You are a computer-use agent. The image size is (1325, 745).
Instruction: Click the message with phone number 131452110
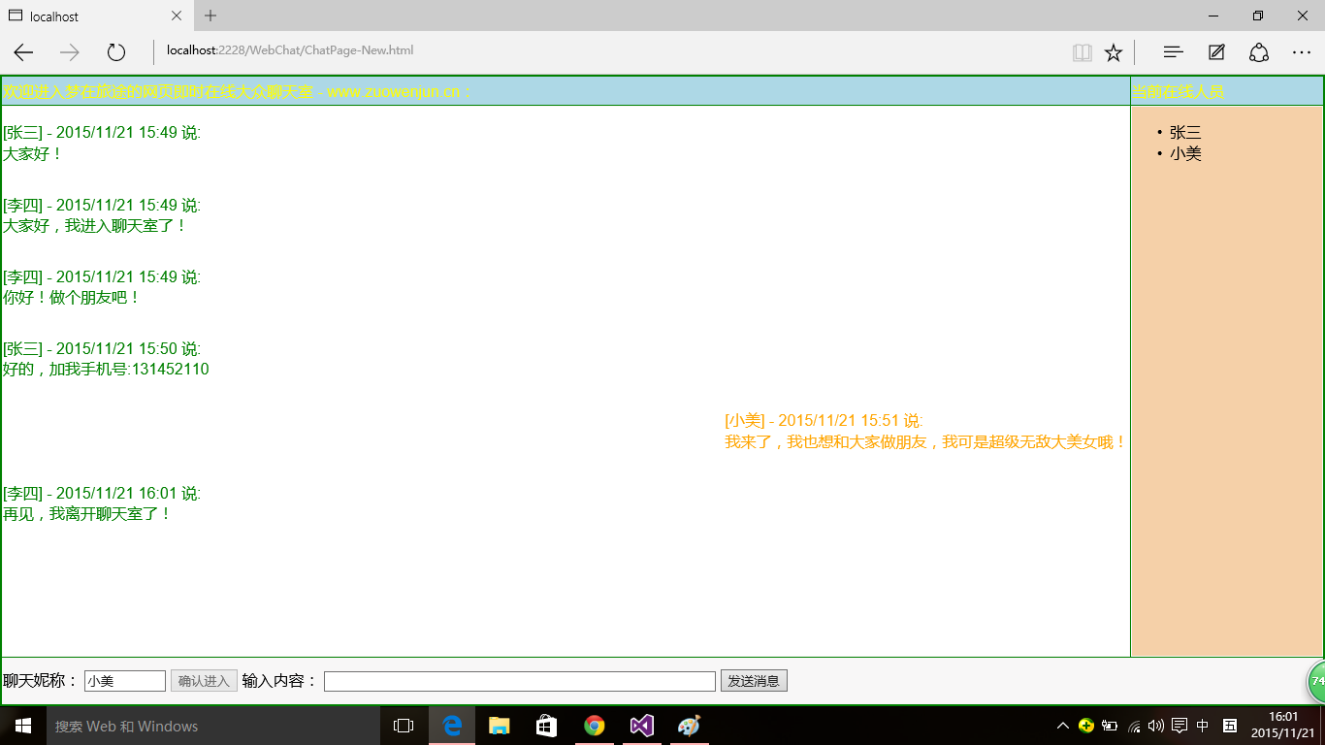click(106, 369)
